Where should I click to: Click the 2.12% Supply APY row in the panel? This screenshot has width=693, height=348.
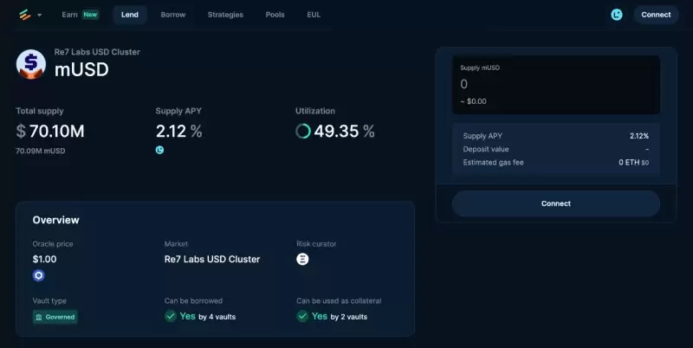coord(556,136)
